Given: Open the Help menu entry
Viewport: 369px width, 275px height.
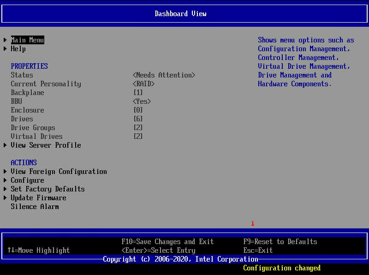Looking at the screenshot, I should click(x=18, y=48).
